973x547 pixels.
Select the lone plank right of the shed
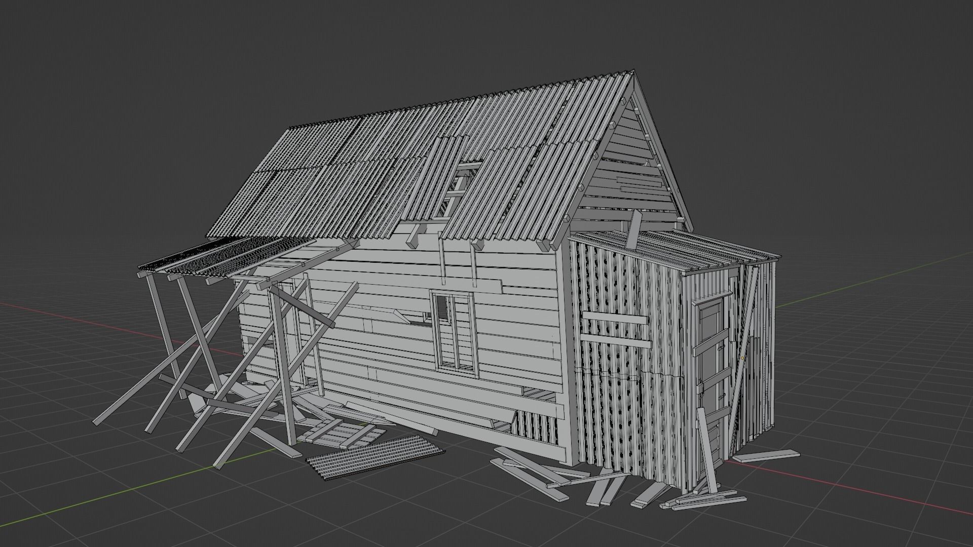(x=765, y=455)
